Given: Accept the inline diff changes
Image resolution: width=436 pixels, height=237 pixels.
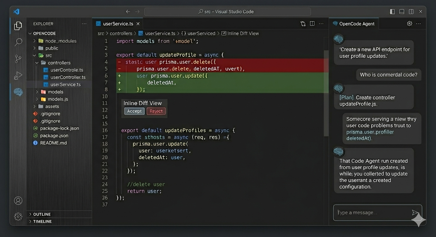Looking at the screenshot, I should point(134,111).
